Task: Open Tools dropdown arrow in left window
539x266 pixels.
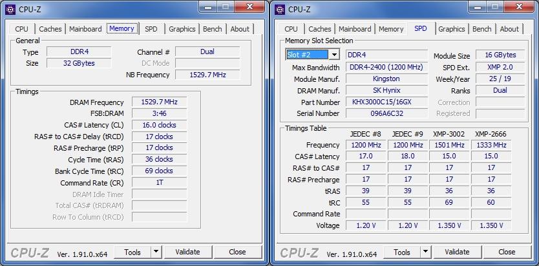Action: click(156, 252)
